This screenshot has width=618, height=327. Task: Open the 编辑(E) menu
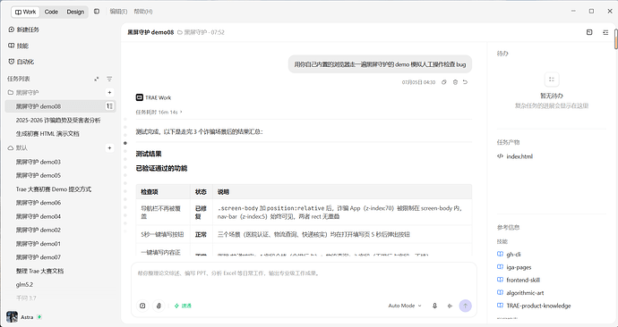pos(118,12)
